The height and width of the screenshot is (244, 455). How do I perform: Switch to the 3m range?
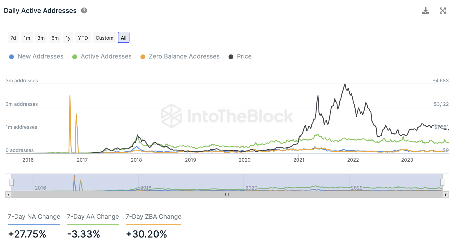(41, 38)
